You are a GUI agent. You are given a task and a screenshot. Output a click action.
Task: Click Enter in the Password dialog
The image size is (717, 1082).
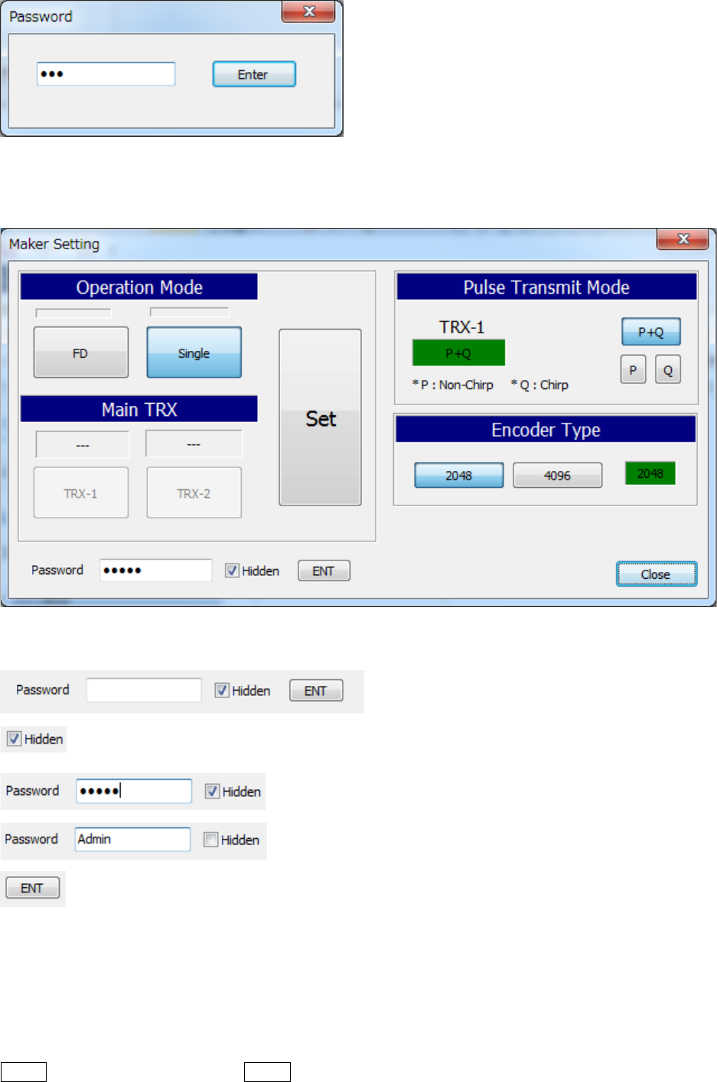254,74
